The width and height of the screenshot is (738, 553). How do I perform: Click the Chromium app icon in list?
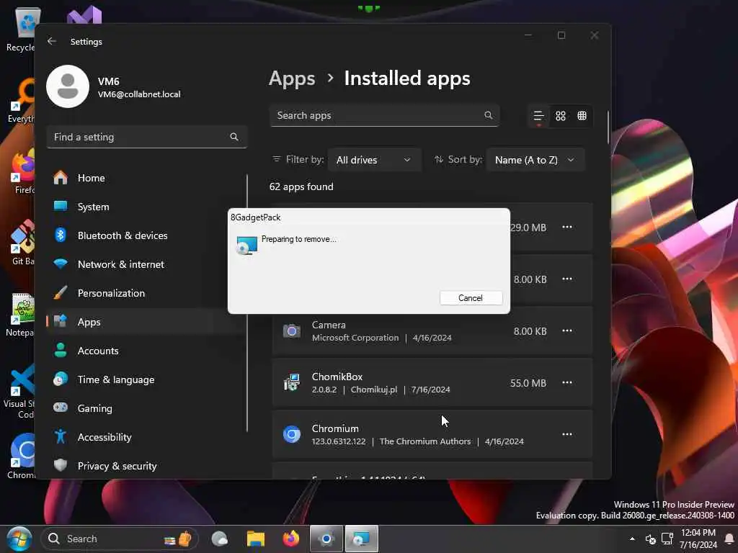tap(292, 434)
